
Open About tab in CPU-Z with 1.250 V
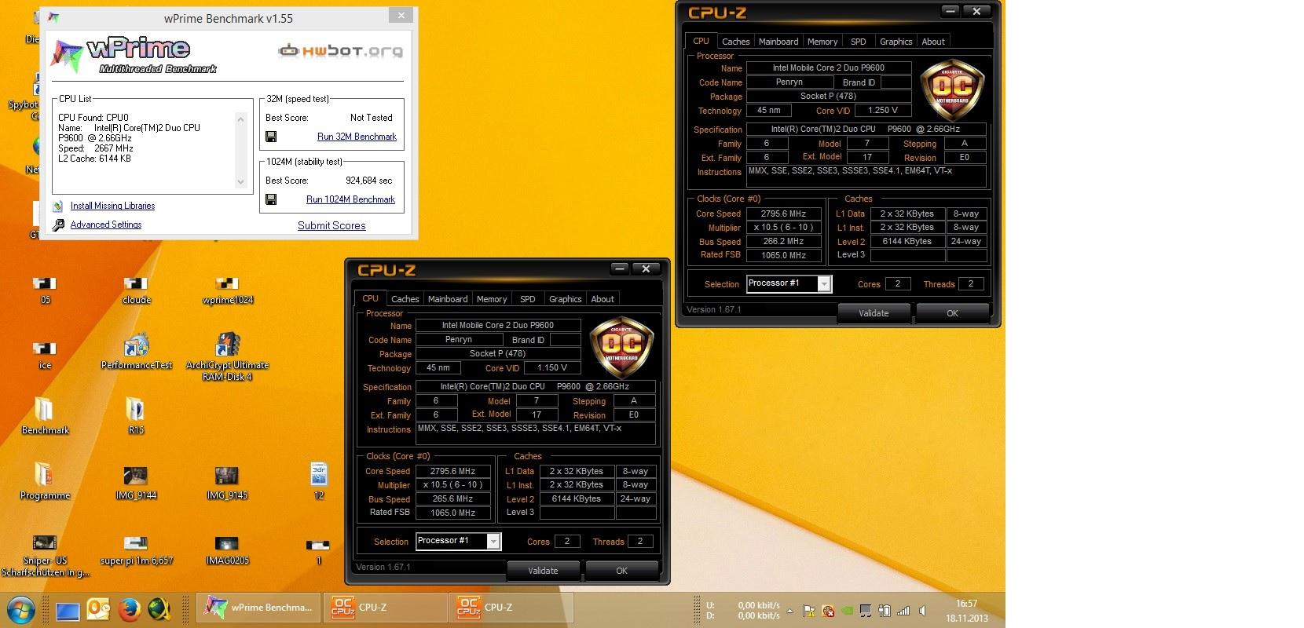(933, 42)
